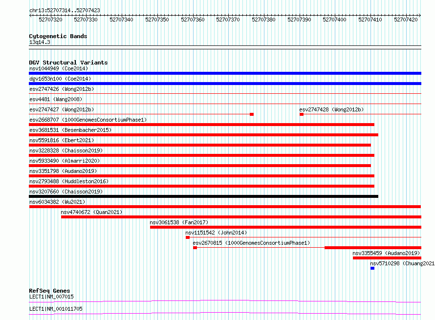
Task: Select nsv5933490 (Almarri2020) label
Action: coord(65,161)
